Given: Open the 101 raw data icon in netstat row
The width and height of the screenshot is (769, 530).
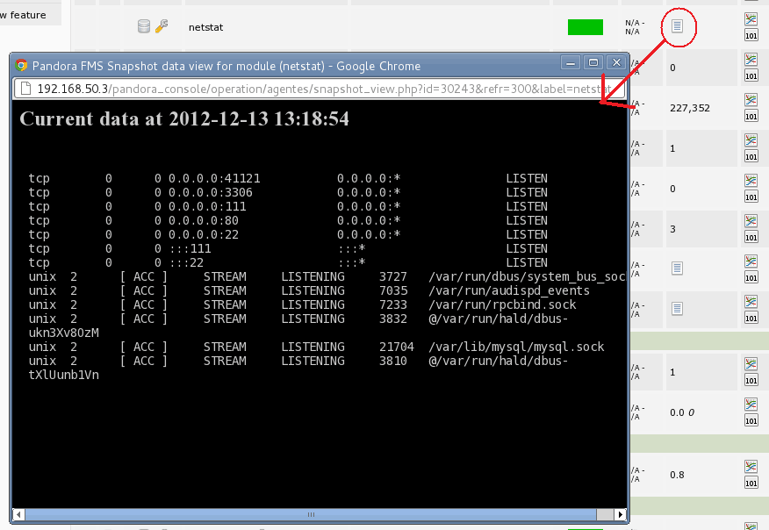Looking at the screenshot, I should (x=751, y=35).
